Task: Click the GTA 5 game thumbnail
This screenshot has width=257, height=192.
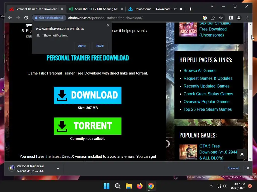Action: 188,152
